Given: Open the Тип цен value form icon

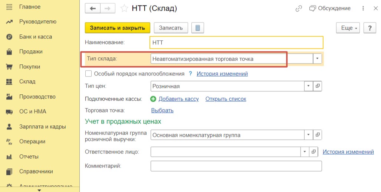Looking at the screenshot, I should 317,86.
